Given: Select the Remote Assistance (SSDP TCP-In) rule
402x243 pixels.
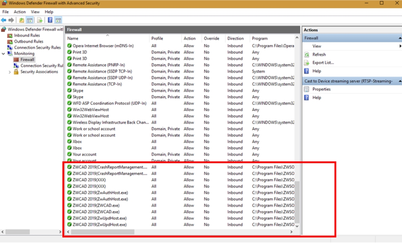Looking at the screenshot, I should point(102,71).
